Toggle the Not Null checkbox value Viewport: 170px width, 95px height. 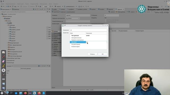87,42
